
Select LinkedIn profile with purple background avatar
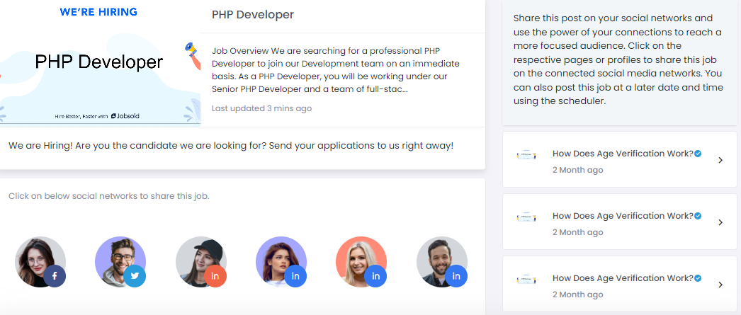[281, 262]
